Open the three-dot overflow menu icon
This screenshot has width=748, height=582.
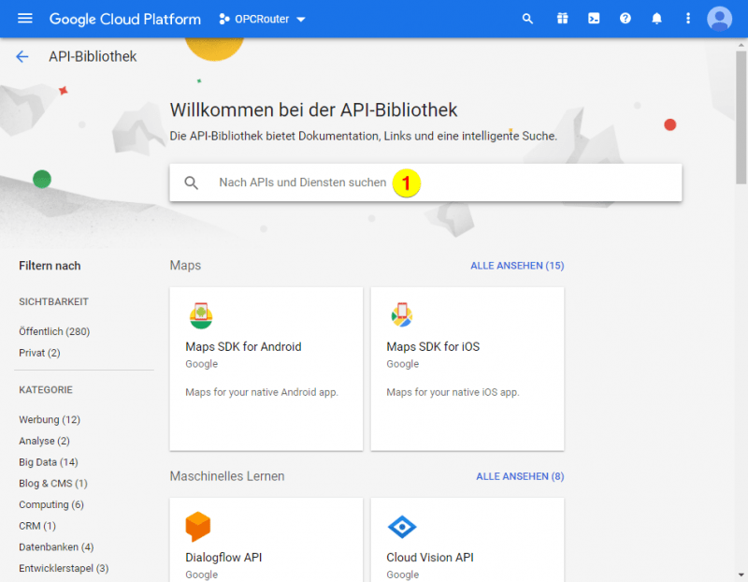pos(687,18)
